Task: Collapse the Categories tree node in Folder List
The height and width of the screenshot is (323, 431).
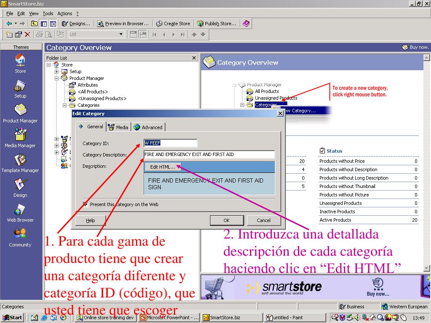Action: (x=64, y=105)
